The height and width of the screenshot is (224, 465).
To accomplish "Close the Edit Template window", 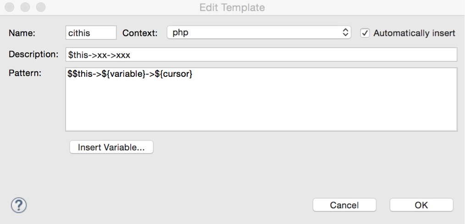I will pos(10,7).
